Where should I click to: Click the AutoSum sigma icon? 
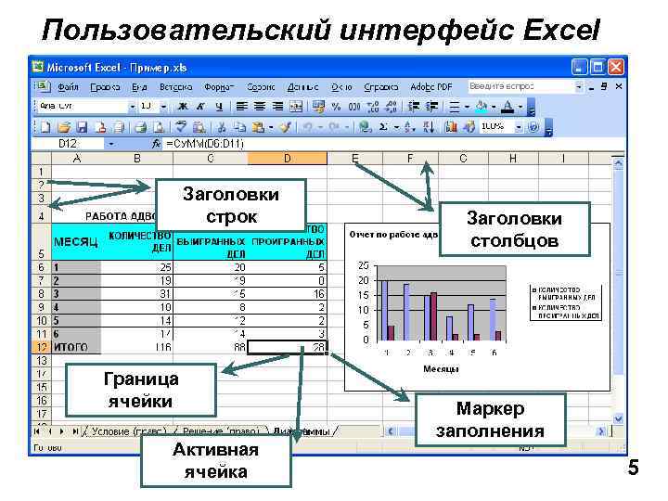coord(384,127)
